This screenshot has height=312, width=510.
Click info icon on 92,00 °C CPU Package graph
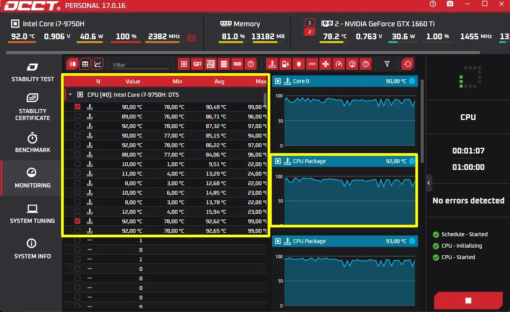point(412,161)
